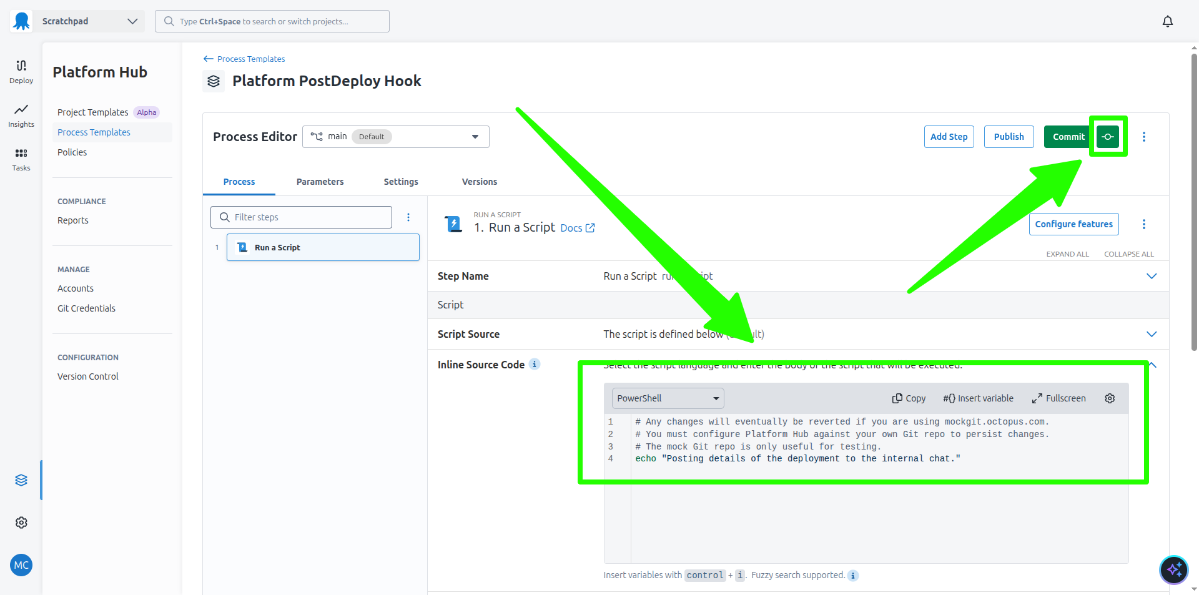Click the Publish button
Screen dimensions: 1199x595
coord(1009,137)
